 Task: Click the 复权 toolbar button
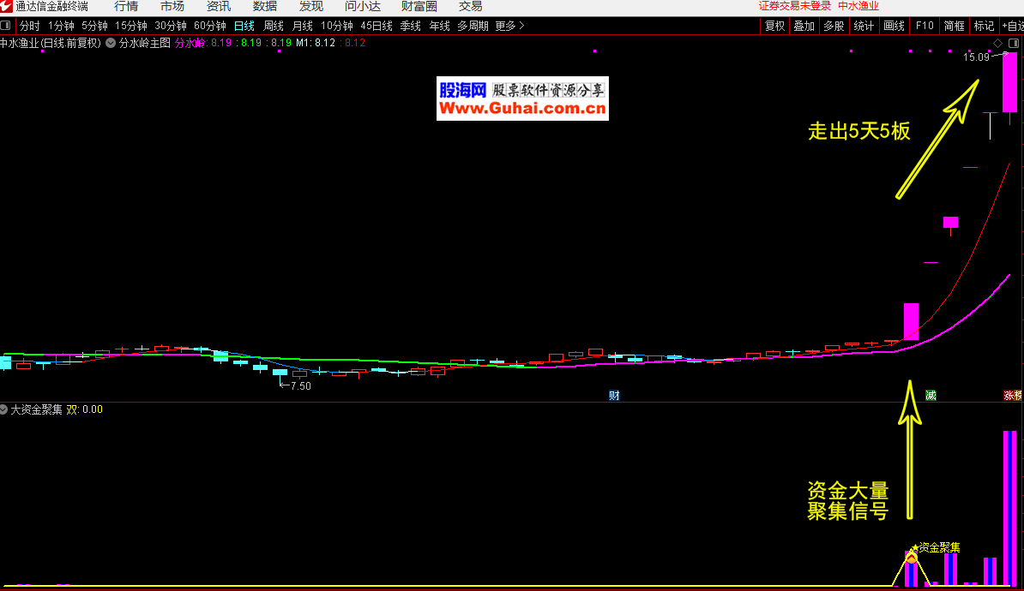coord(774,27)
